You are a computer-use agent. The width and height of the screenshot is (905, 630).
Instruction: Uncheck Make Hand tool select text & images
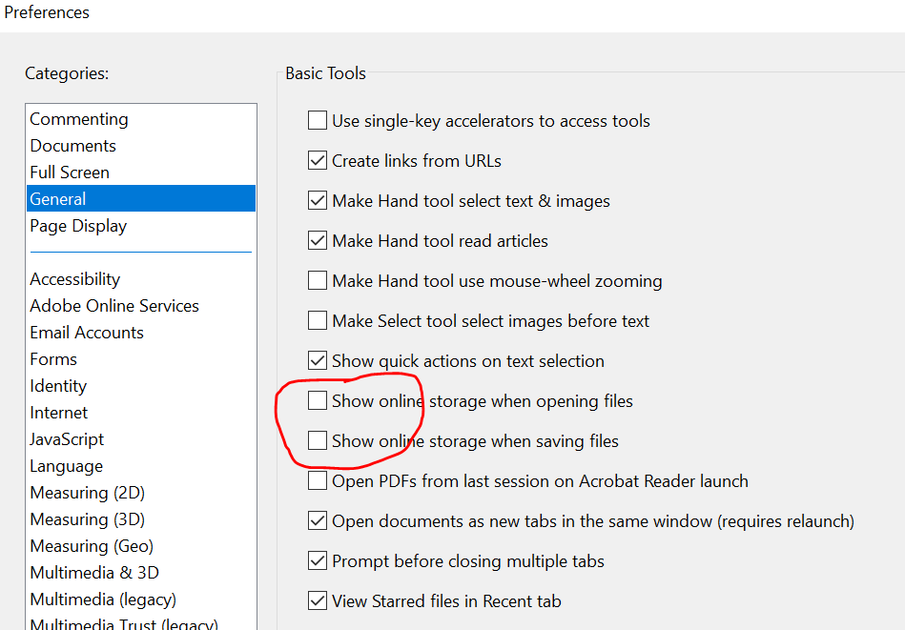(x=318, y=200)
